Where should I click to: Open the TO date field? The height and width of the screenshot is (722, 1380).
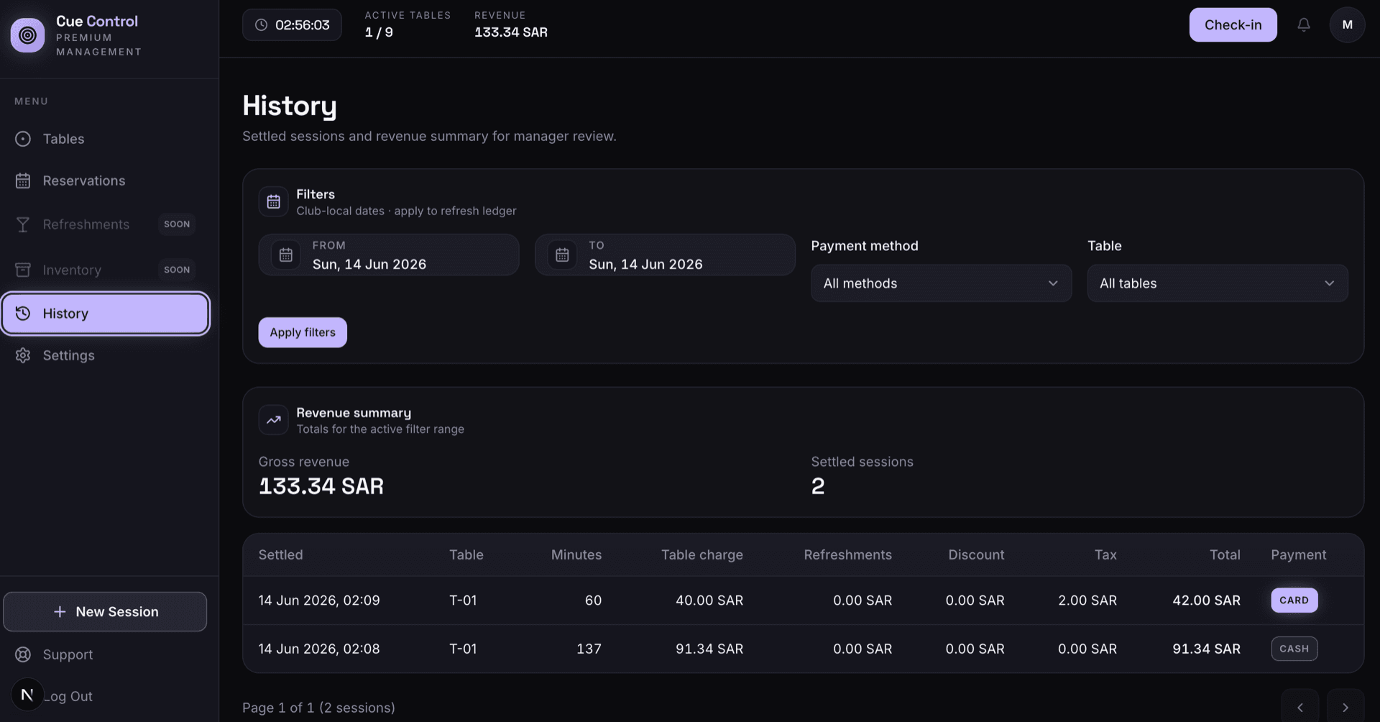pyautogui.click(x=665, y=255)
